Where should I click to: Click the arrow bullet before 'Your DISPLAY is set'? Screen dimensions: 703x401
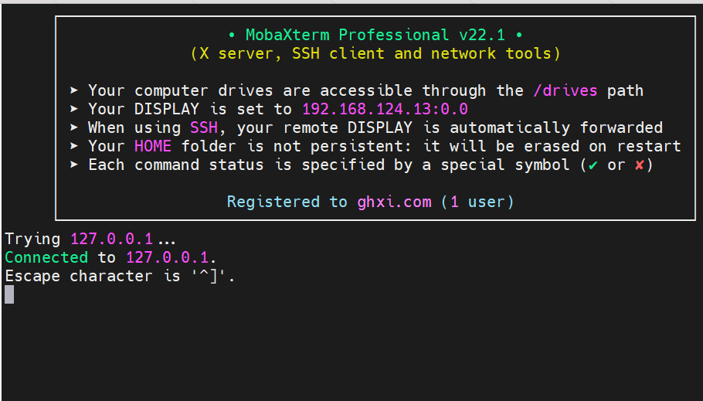(x=74, y=109)
